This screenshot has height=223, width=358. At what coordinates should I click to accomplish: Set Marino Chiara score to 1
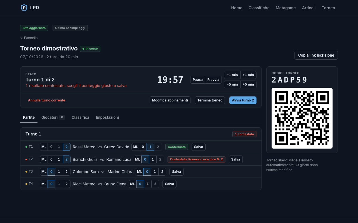click(155, 172)
